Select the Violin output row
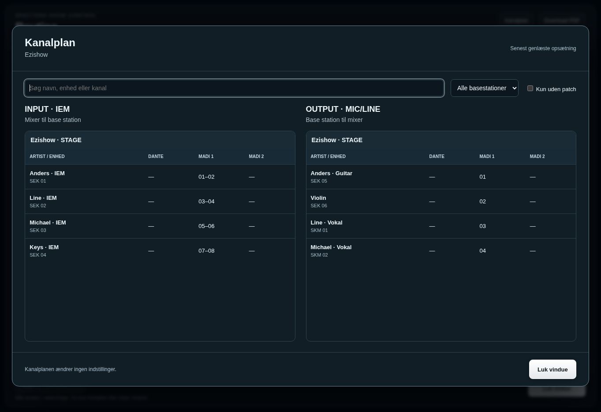601x412 pixels. pos(441,202)
